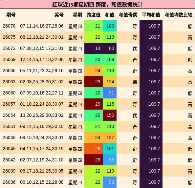This screenshot has height=188, width=195.
Task: Click sum value 109 in row 26069
Action: 110,59
